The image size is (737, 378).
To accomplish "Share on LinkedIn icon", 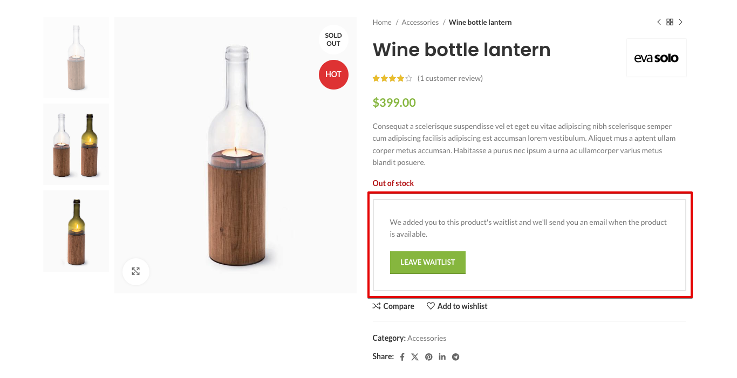I will (x=442, y=357).
